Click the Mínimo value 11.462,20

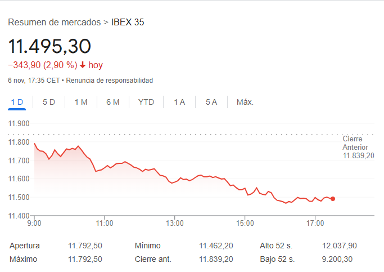click(216, 246)
